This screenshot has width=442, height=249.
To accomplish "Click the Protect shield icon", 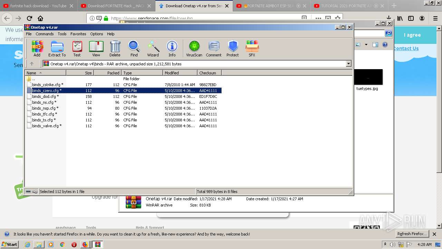I will click(x=233, y=48).
